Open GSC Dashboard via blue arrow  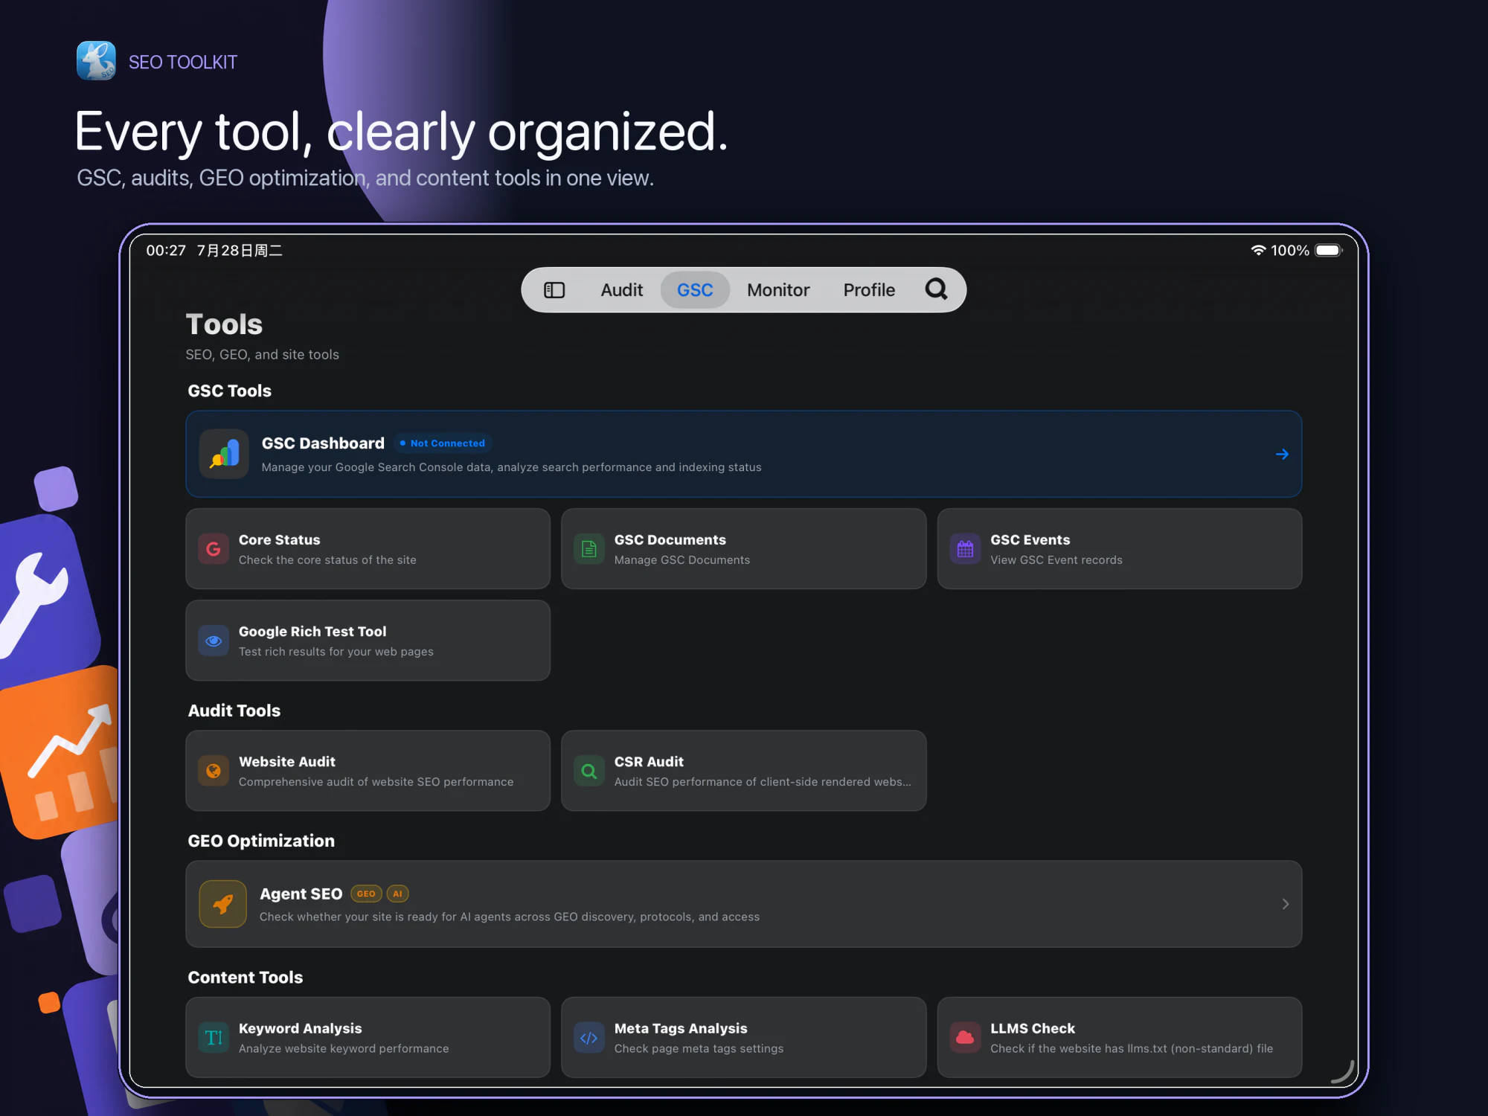[1282, 454]
